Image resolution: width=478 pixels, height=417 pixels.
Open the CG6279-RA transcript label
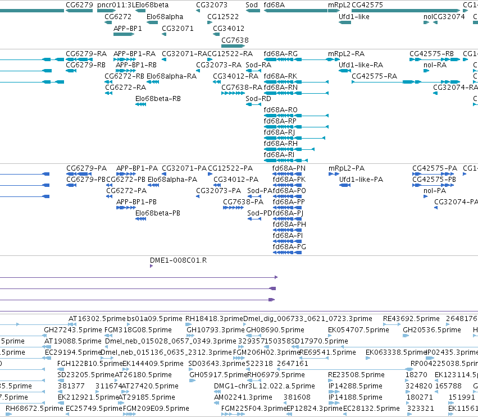tap(87, 54)
